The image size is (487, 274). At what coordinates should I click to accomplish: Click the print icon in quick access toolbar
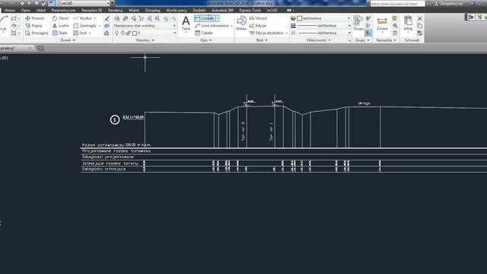[x=22, y=3]
